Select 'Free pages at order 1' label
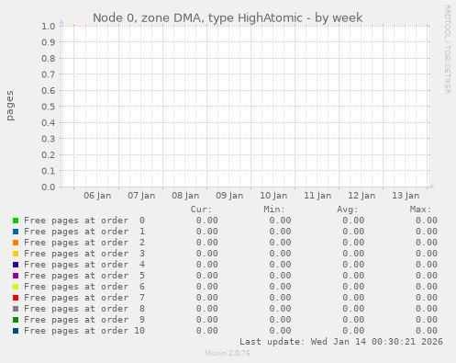This screenshot has height=363, width=456. (x=84, y=232)
